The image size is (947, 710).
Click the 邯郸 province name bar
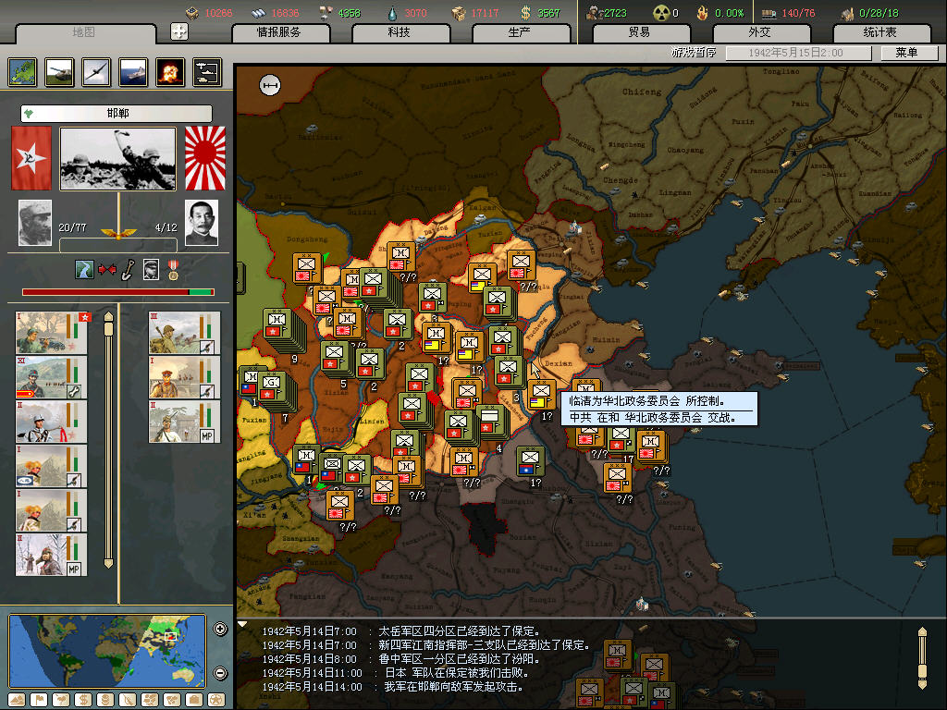click(117, 113)
